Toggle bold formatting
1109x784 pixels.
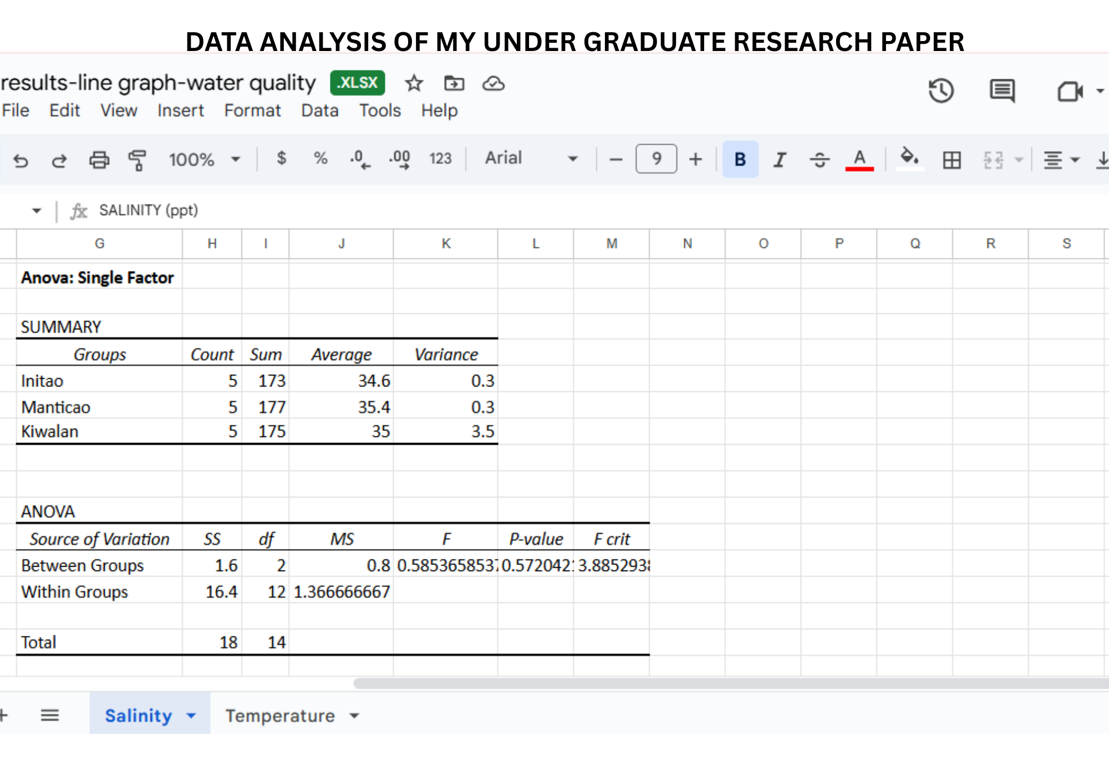tap(740, 160)
